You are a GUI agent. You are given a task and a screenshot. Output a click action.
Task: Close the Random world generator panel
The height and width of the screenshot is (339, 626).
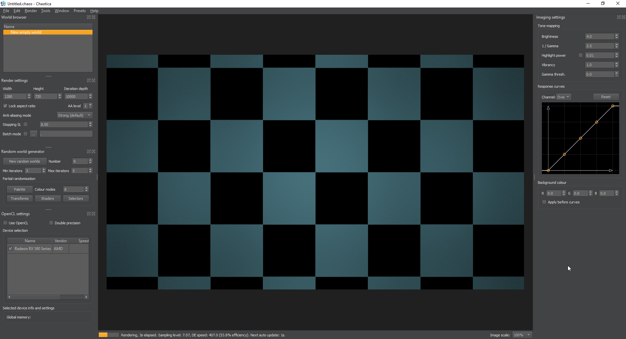point(94,152)
